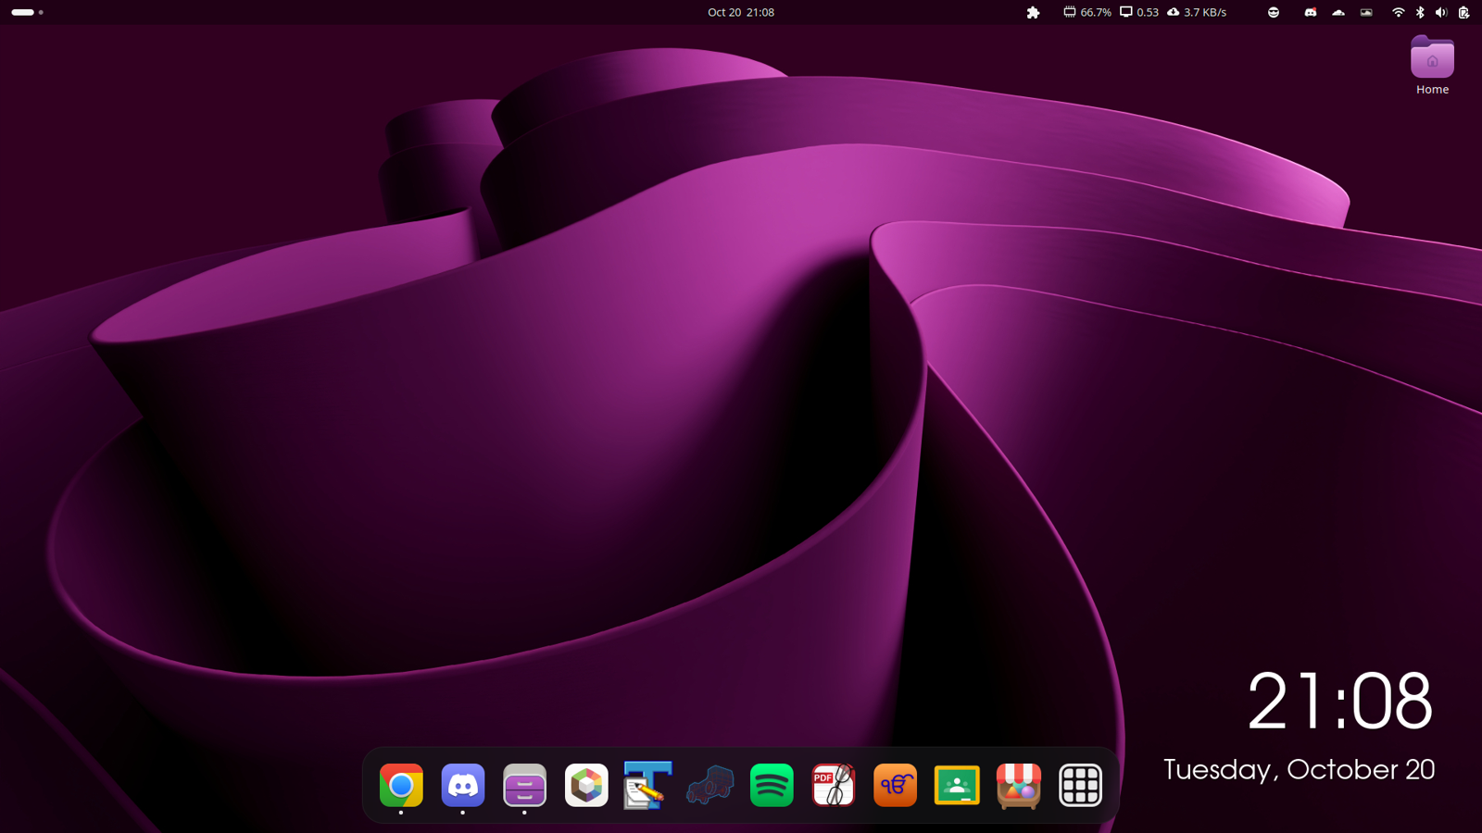Click the workspace indicator pill at top-left
1482x833 pixels.
click(27, 12)
